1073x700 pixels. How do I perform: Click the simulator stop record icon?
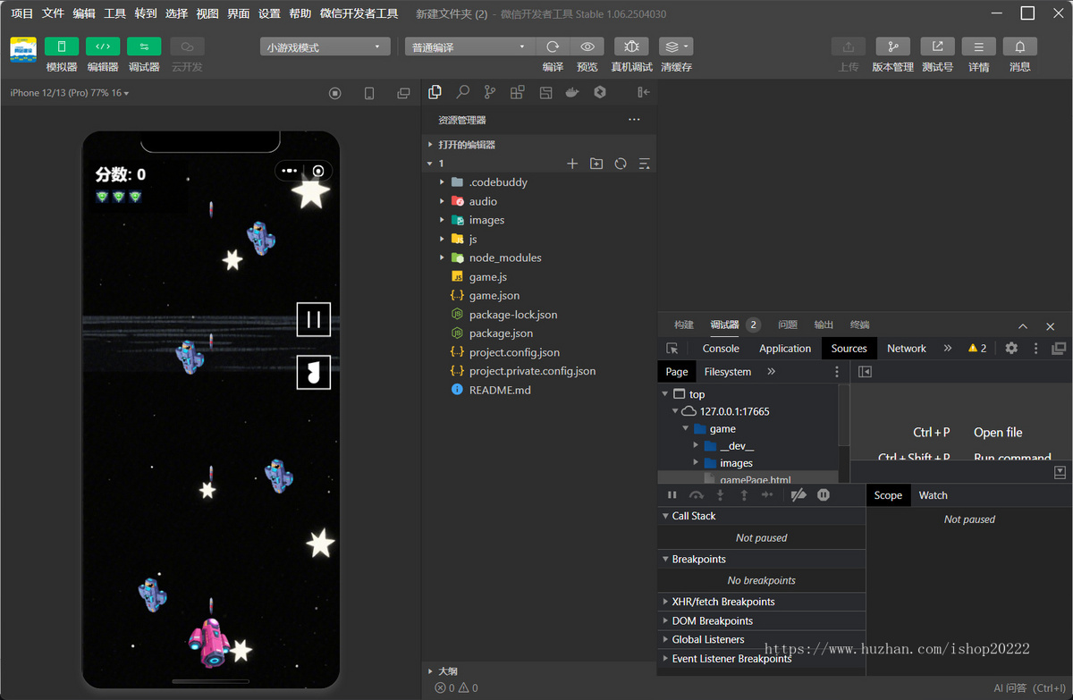[335, 93]
